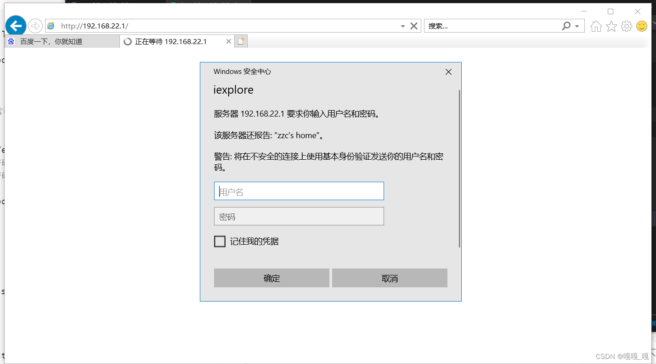Close the Windows 安全中心 dialog
The height and width of the screenshot is (364, 656).
tap(449, 72)
